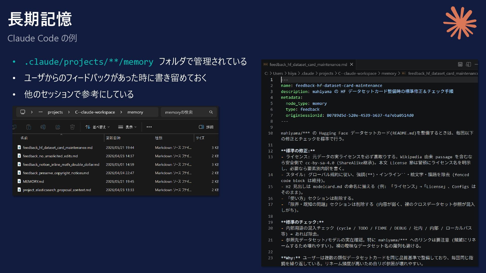Viewport: 486px width, 273px height.
Task: Click the memory breadcrumb in editor path
Action: (389, 74)
